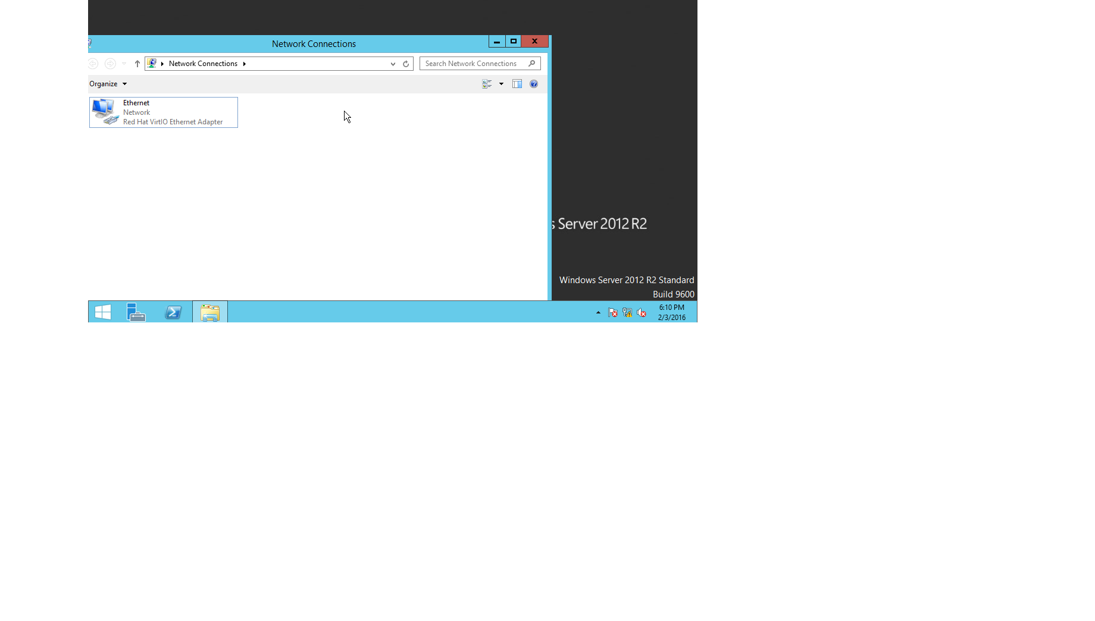Click 'Red Hat VirtIO Ethernet Adapter' text

point(173,122)
